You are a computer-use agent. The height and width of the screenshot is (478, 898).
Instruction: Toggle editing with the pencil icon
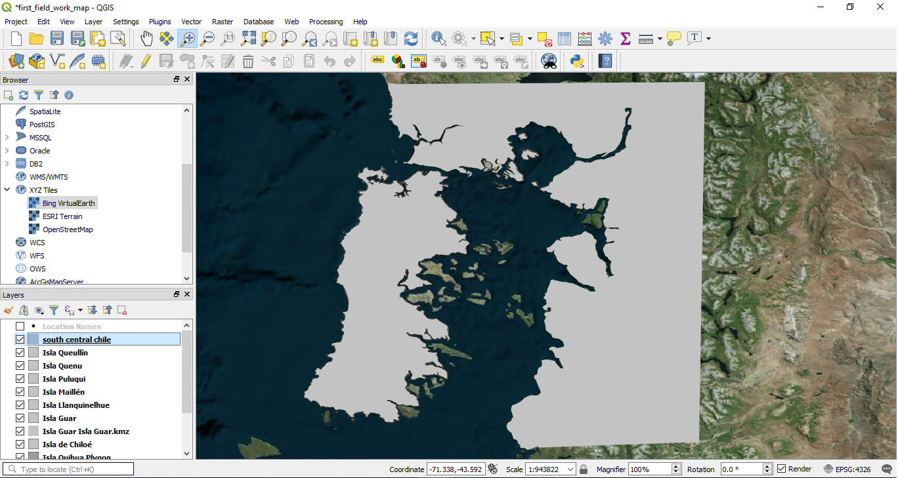(146, 61)
